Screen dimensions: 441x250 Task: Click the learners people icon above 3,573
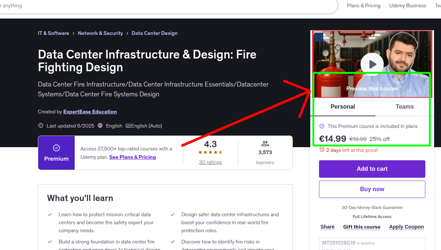tap(265, 143)
